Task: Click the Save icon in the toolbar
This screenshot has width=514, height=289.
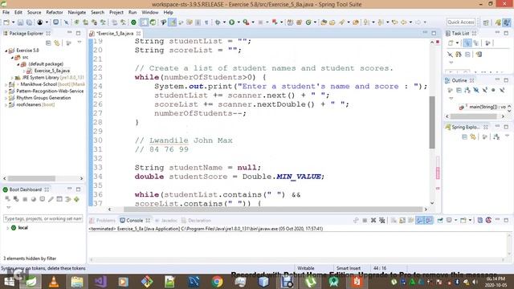Action: coord(20,22)
